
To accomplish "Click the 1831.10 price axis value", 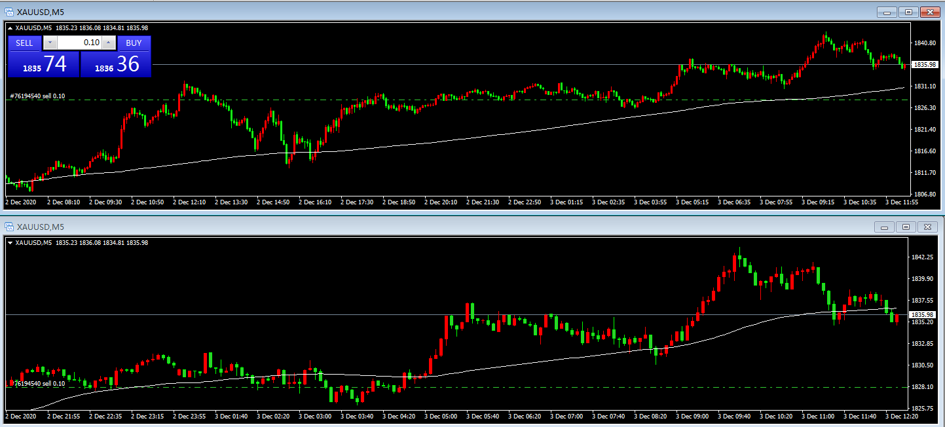I will pyautogui.click(x=924, y=86).
